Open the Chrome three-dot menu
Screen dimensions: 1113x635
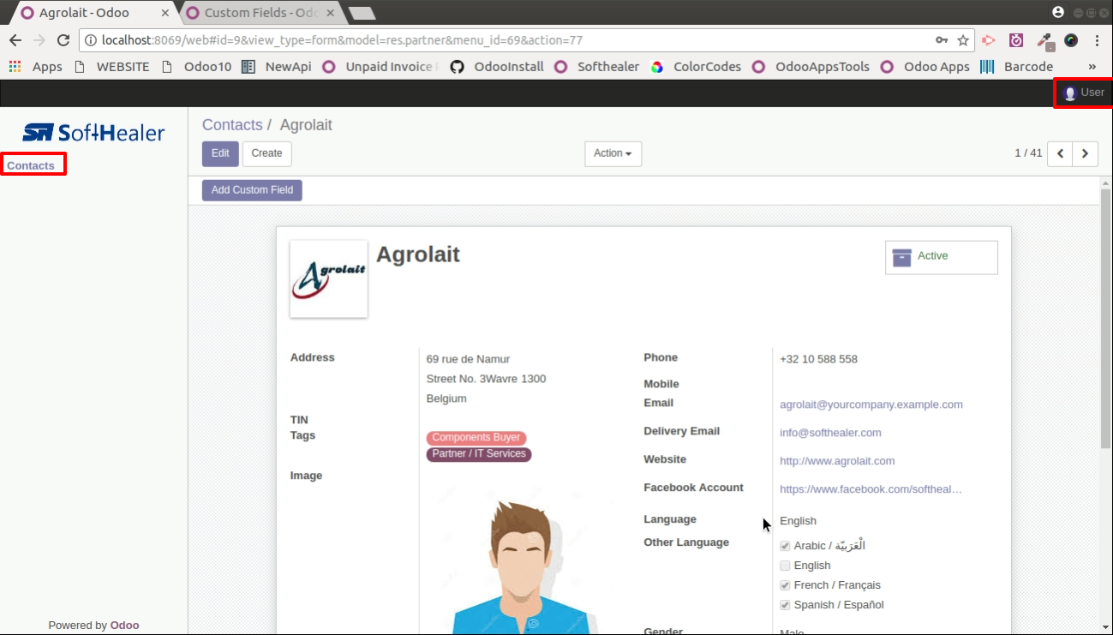pos(1098,40)
